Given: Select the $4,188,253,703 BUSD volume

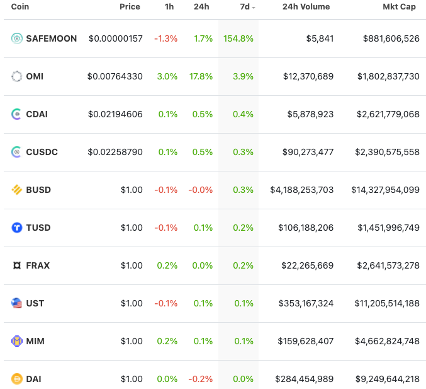Looking at the screenshot, I should click(x=302, y=190).
